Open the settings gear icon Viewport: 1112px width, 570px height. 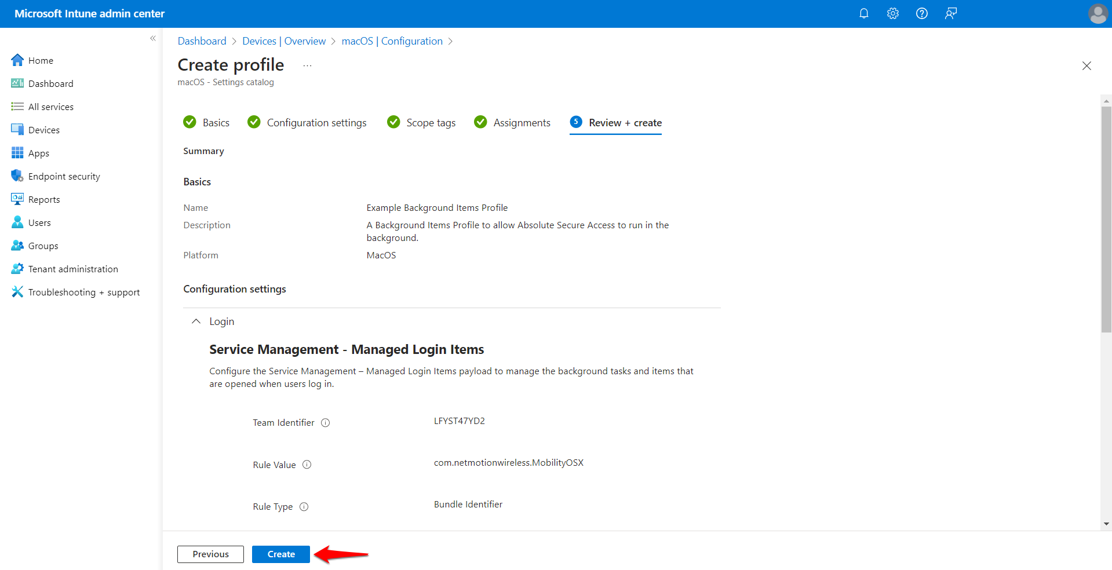[892, 13]
